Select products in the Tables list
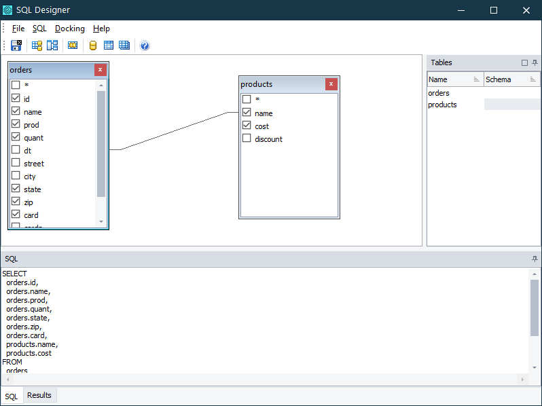Viewport: 542px width, 406px height. (x=442, y=105)
